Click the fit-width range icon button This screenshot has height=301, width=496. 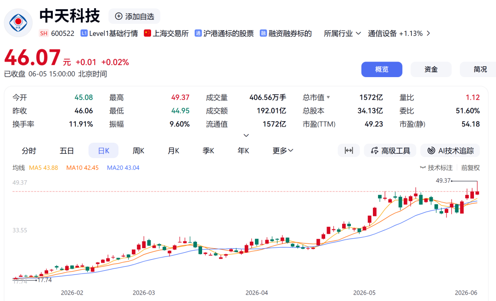(349, 150)
